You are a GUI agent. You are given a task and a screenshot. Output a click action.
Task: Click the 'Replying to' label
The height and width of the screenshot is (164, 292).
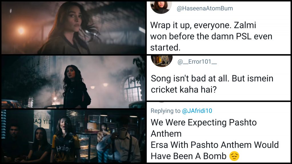coord(166,111)
